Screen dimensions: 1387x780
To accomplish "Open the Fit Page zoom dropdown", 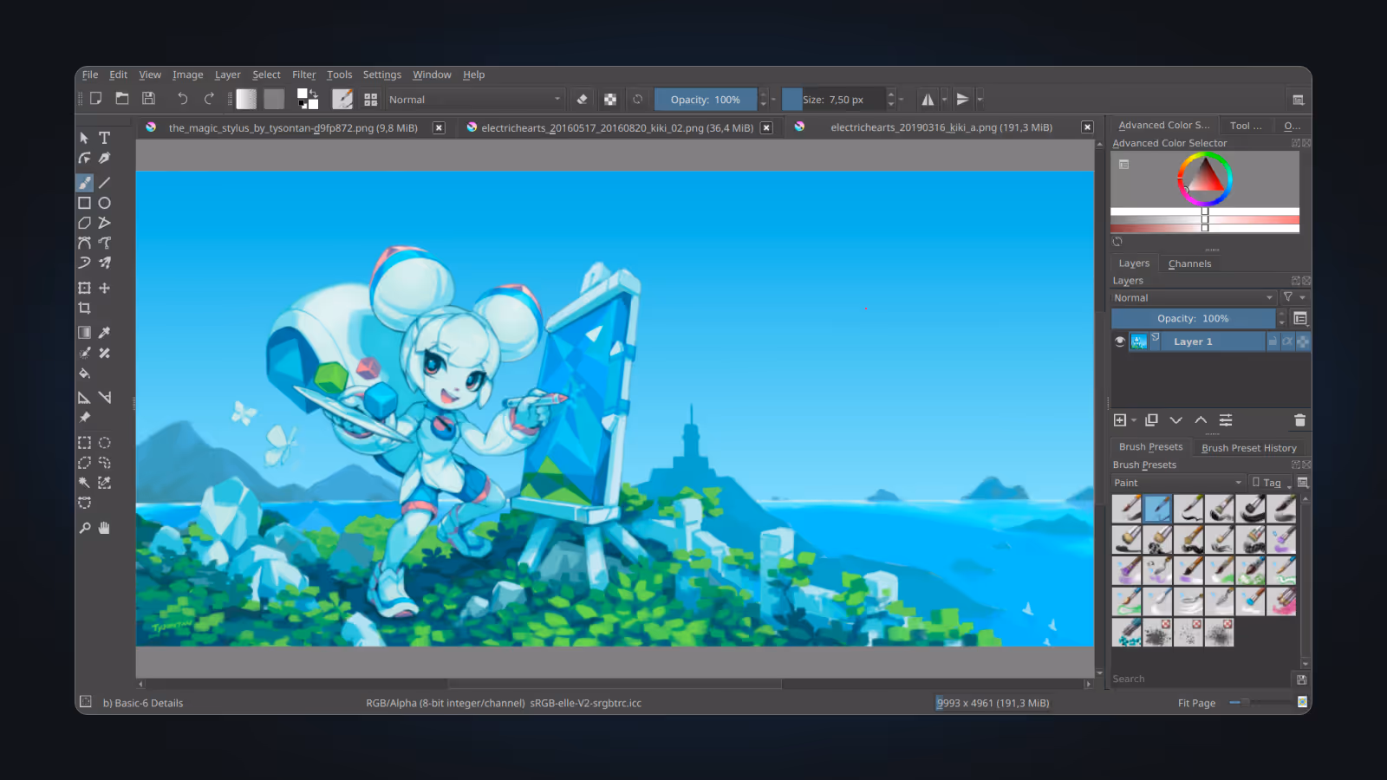I will [x=1196, y=703].
